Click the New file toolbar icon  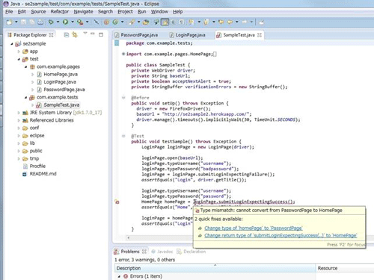pyautogui.click(x=9, y=22)
